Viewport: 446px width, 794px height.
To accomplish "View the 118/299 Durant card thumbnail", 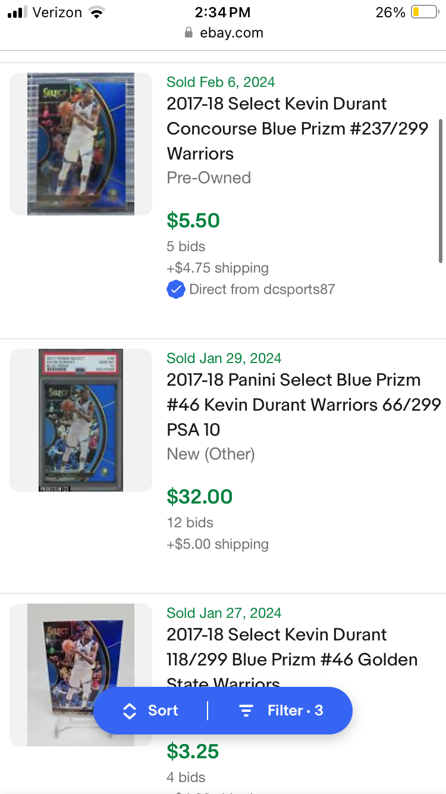I will point(81,675).
